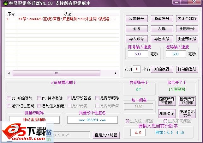Image resolution: width=203 pixels, height=143 pixels.
Task: Click 显示所有YY图标 button
Action: pyautogui.click(x=187, y=101)
